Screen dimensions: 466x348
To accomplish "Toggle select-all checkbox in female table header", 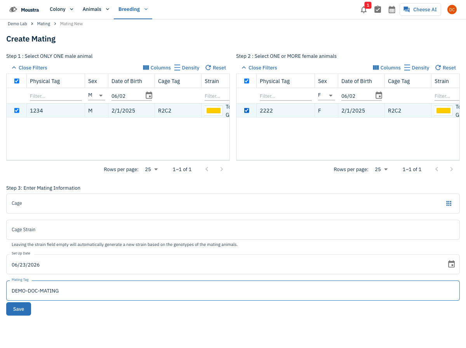I will (x=247, y=81).
